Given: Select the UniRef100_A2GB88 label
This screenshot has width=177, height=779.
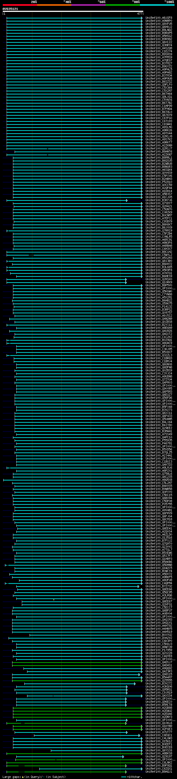Looking at the screenshot, I should (159, 708).
